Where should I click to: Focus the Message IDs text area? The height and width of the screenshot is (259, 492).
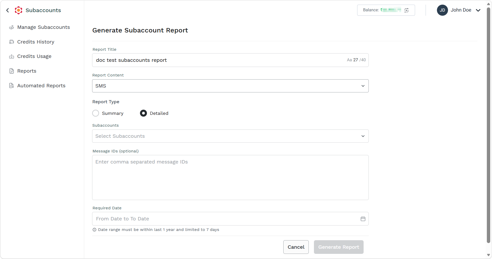[230, 178]
